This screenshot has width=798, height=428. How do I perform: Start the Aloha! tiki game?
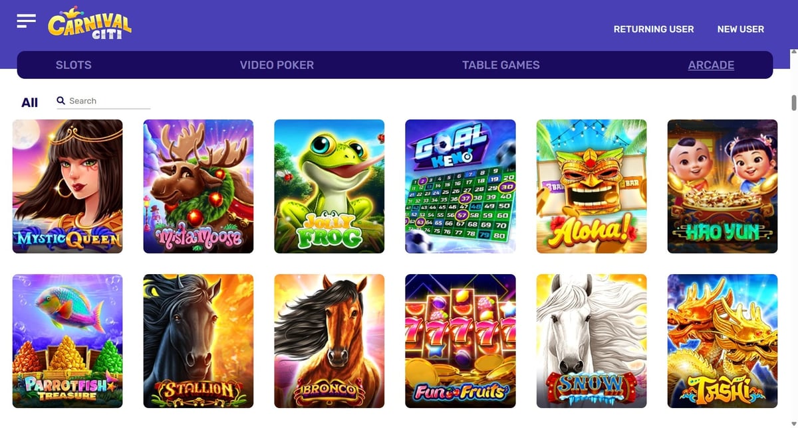591,186
